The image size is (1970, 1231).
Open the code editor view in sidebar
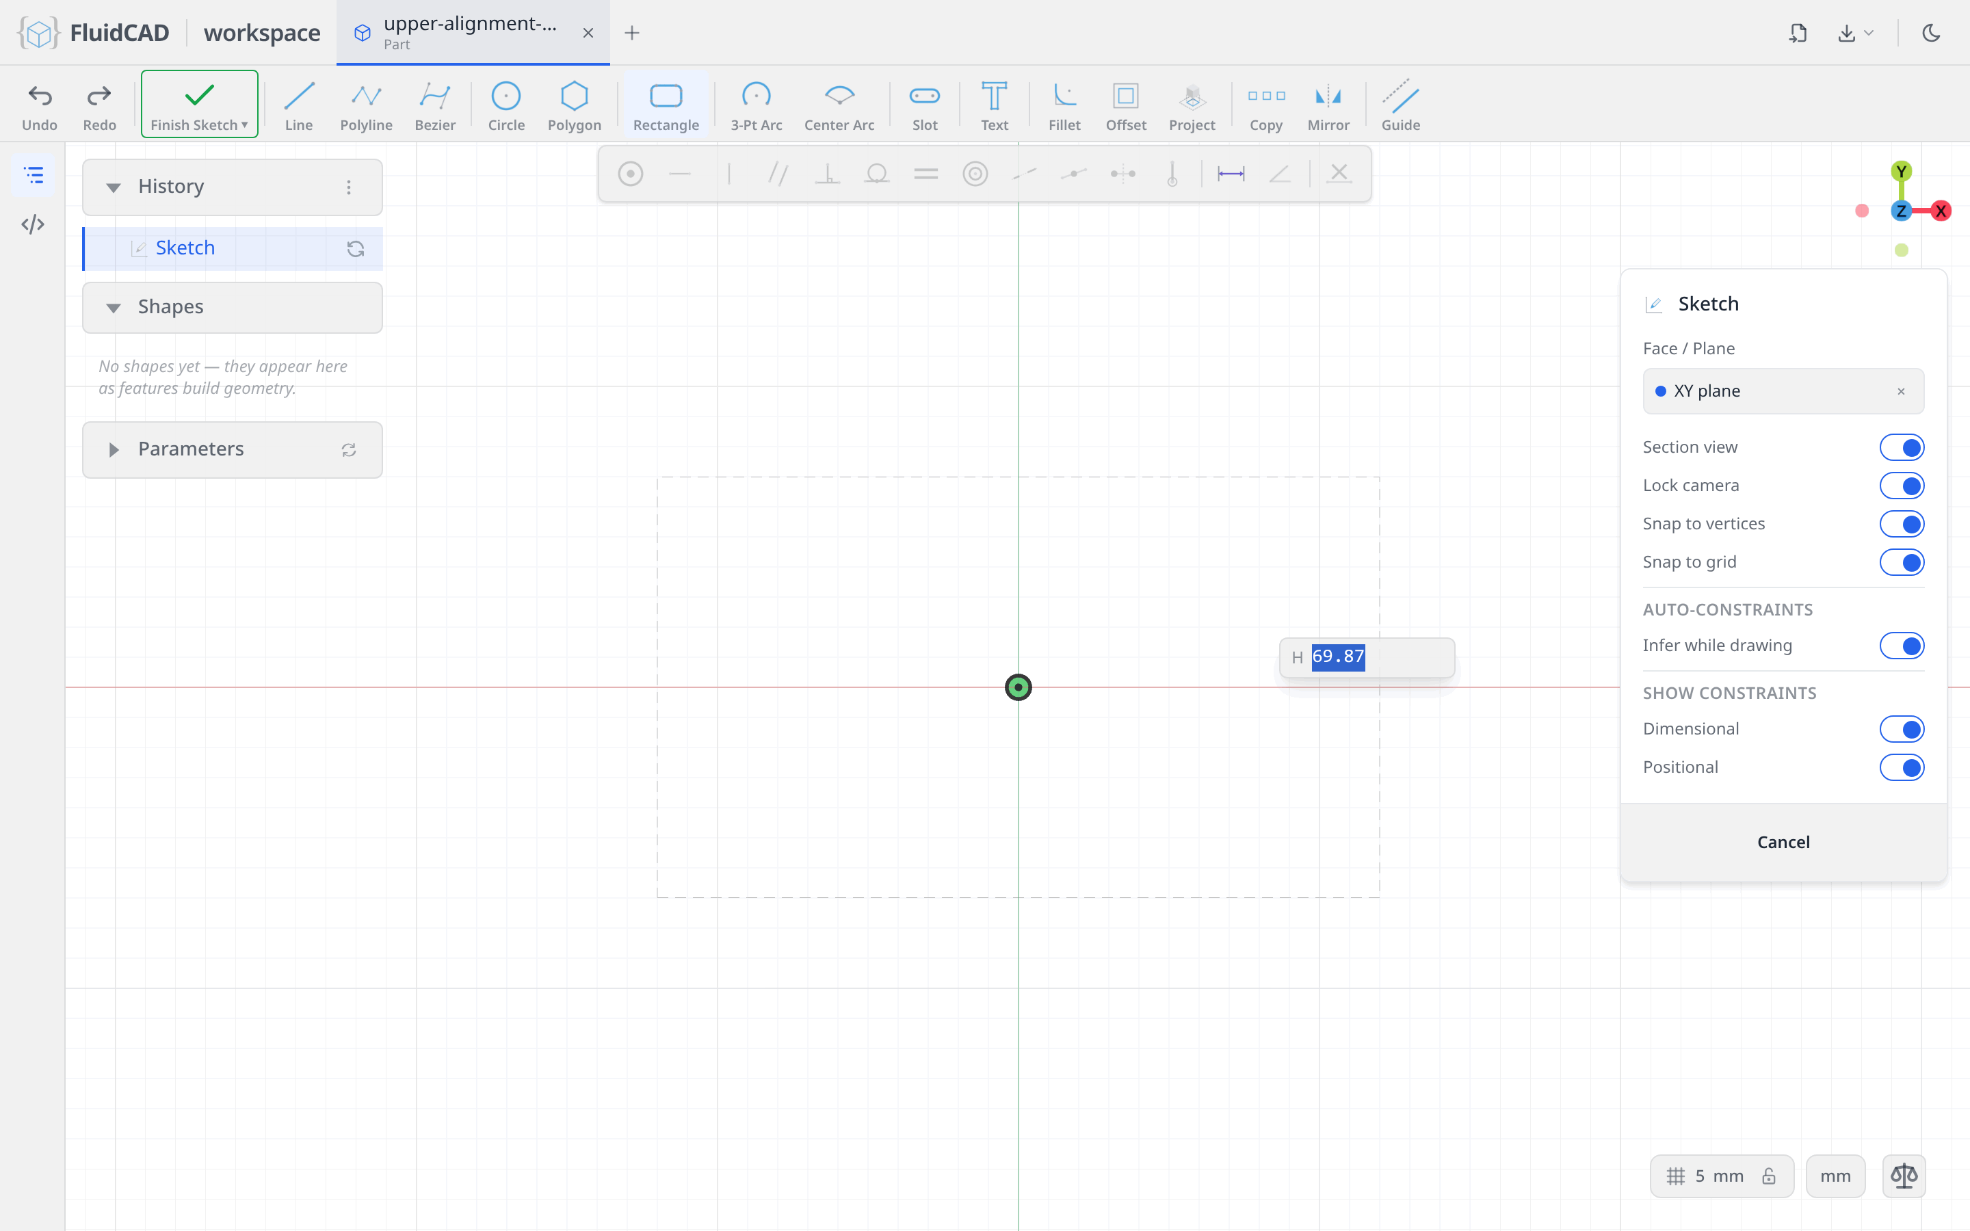click(33, 224)
